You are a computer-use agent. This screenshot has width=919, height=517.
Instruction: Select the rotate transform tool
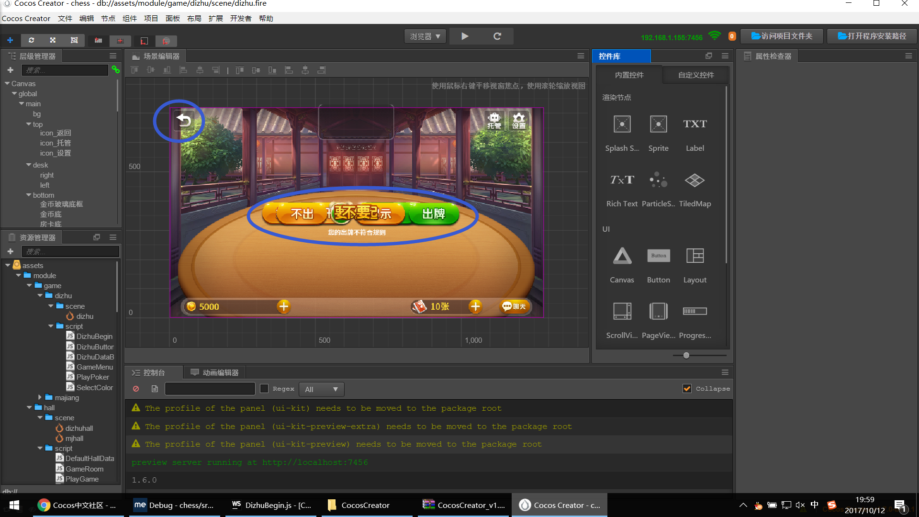click(x=31, y=40)
